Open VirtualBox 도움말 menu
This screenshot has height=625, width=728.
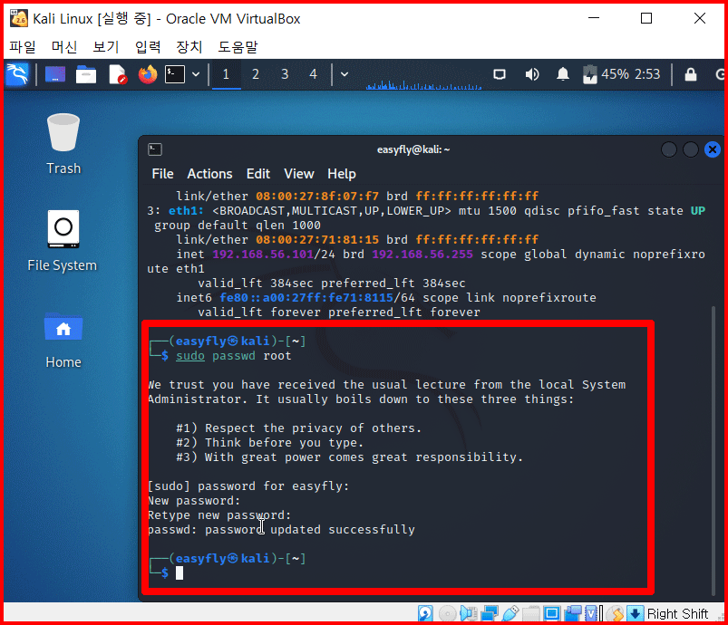coord(238,47)
